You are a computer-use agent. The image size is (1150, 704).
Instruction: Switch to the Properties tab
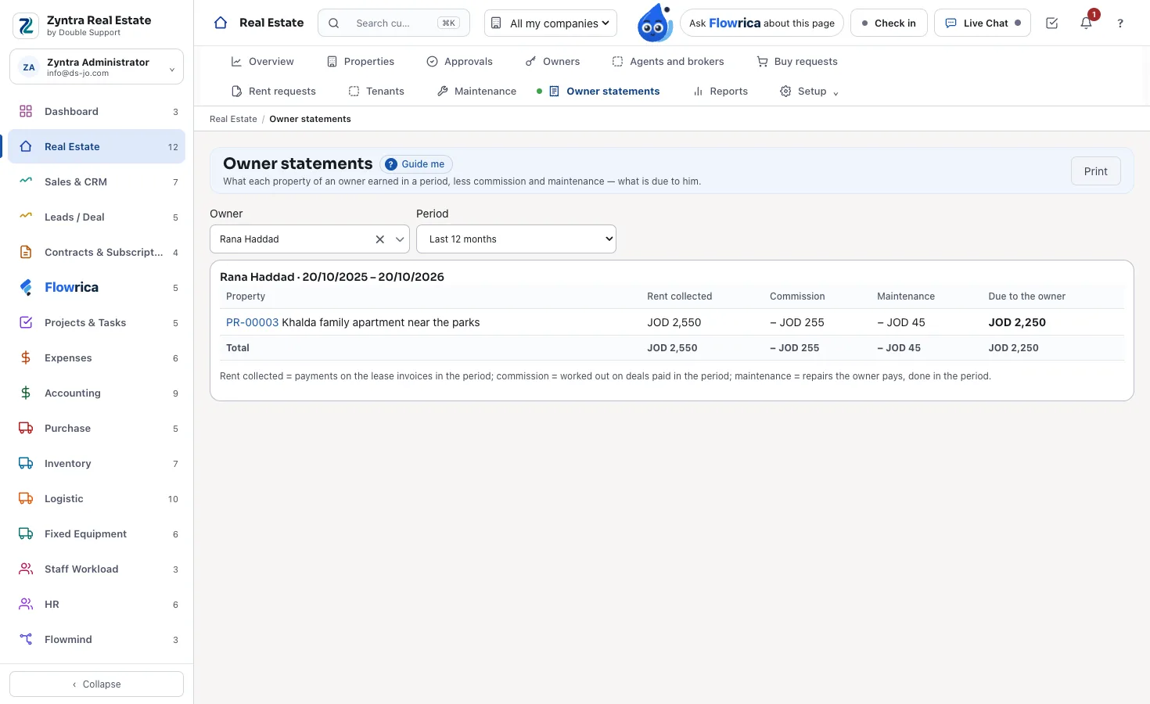(x=361, y=62)
